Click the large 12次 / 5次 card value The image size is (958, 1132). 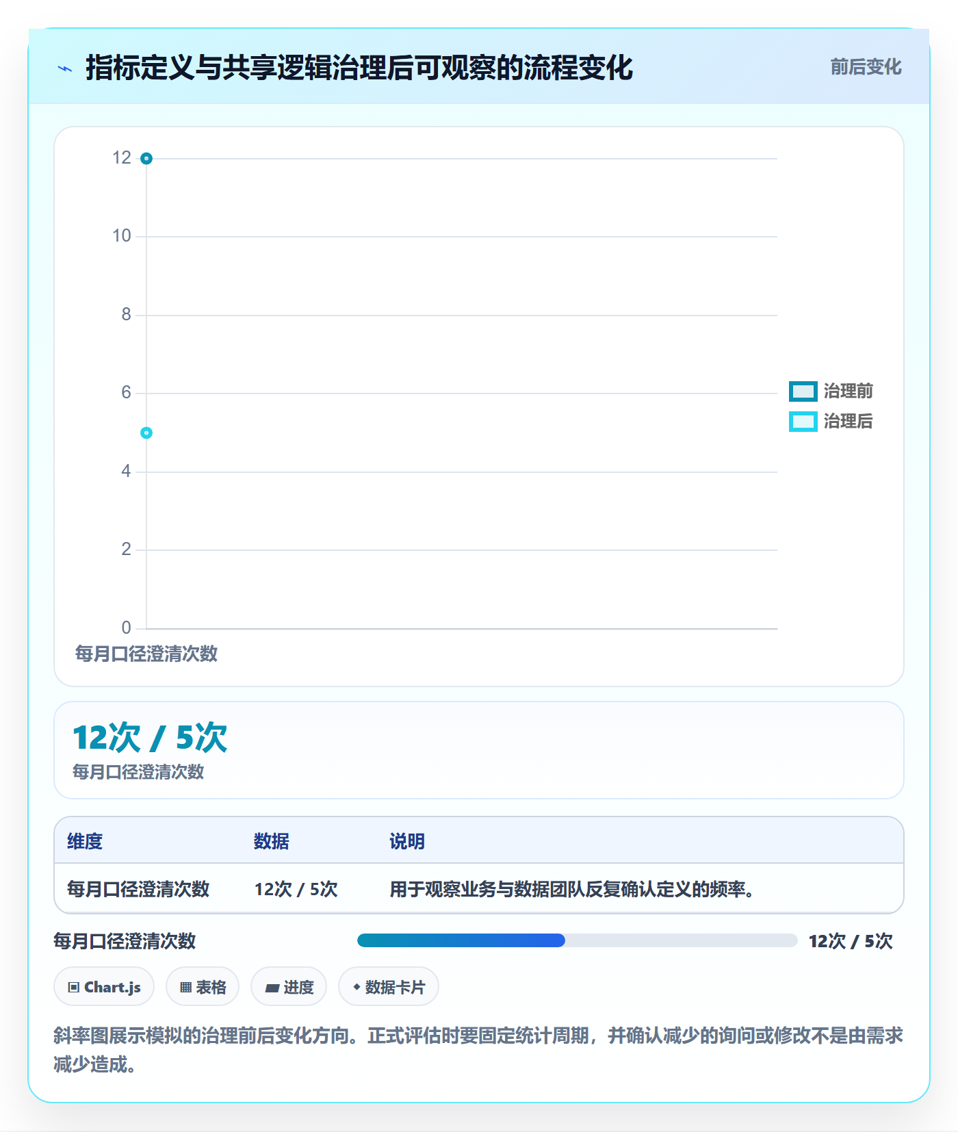150,738
